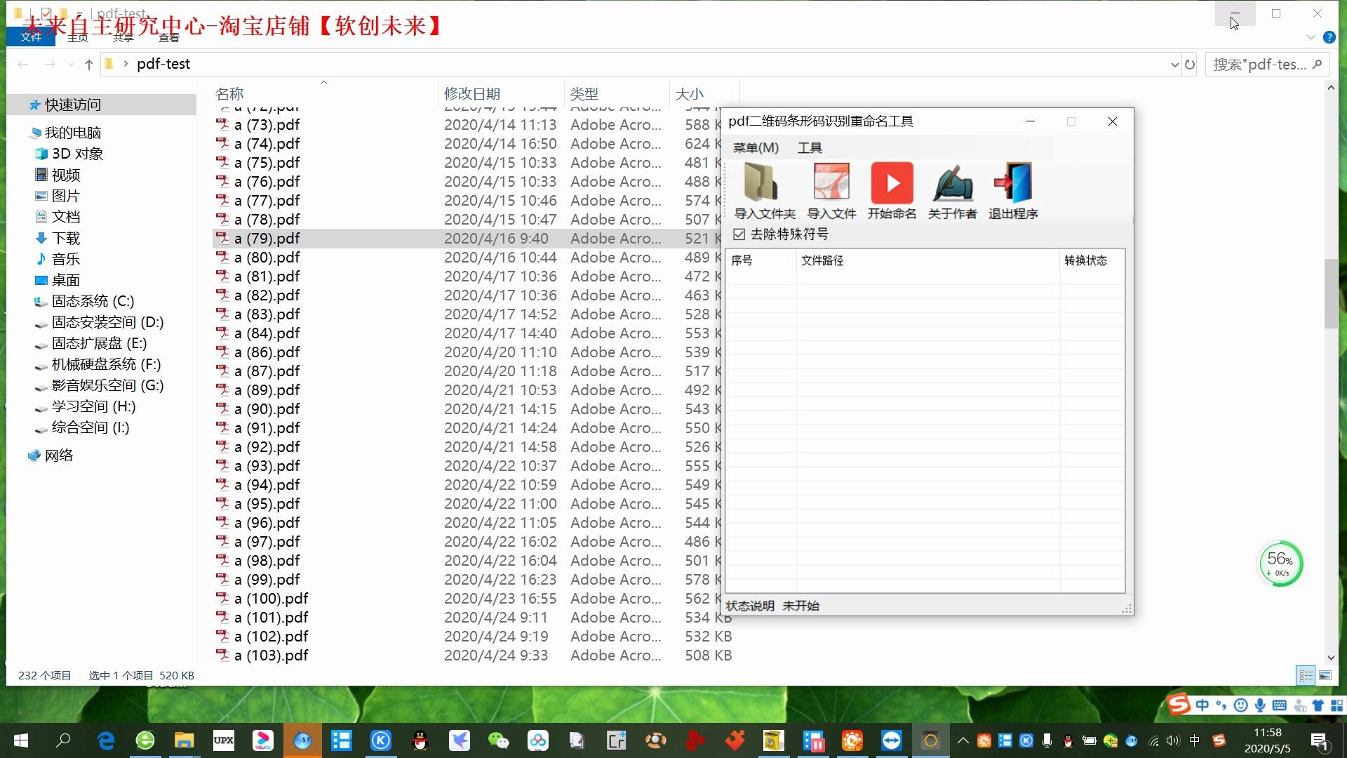Click the Explorer back navigation button
The width and height of the screenshot is (1347, 758).
(23, 64)
